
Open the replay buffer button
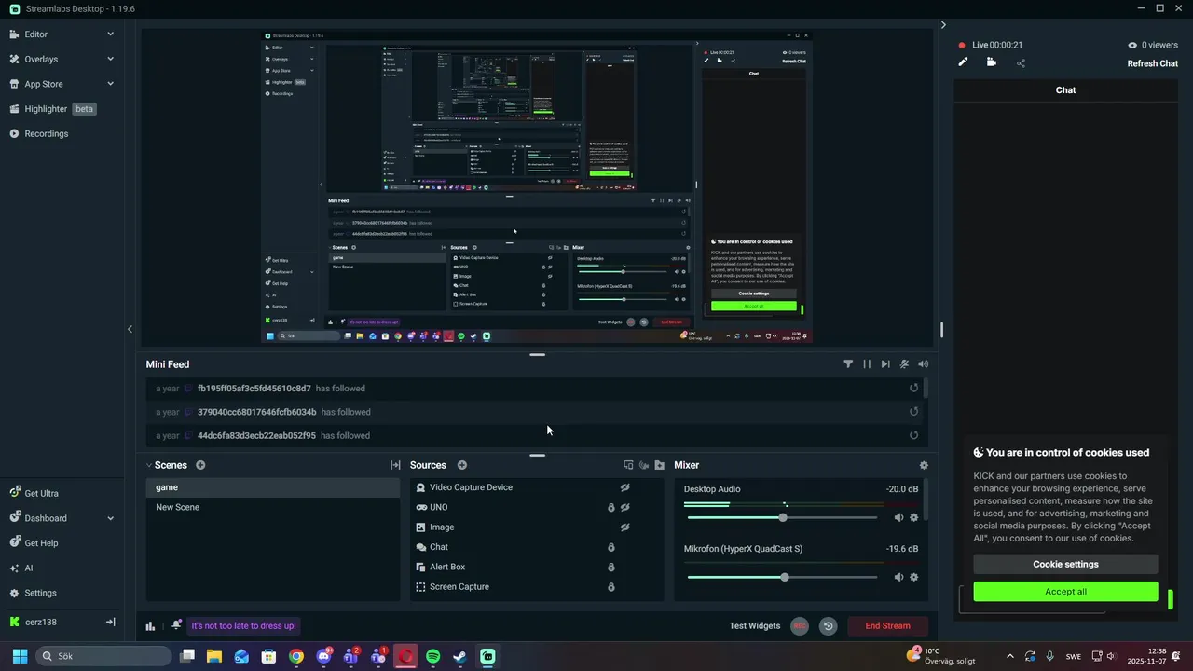828,626
